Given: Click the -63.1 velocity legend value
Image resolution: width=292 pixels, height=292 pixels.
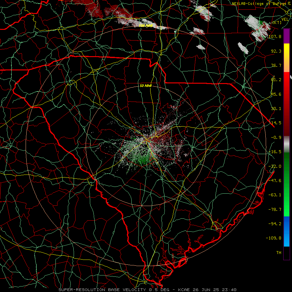Looking at the screenshot, I should pyautogui.click(x=275, y=195).
